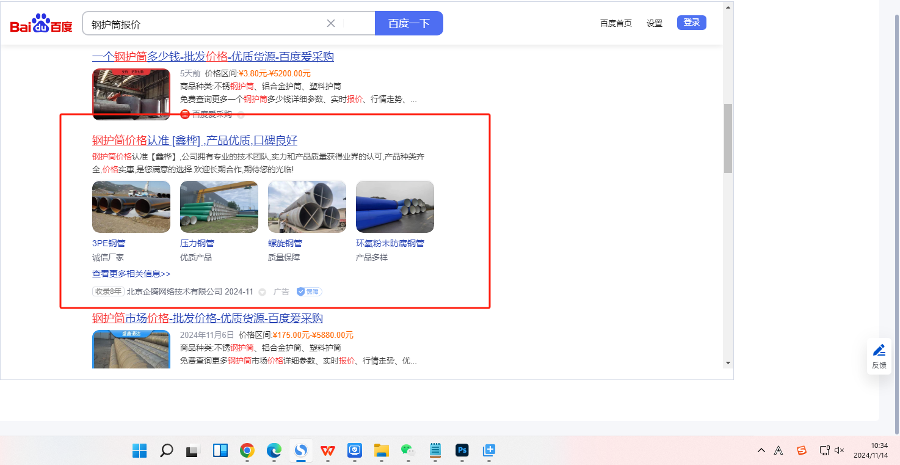This screenshot has height=465, width=900.
Task: Open the 3PE钢管 text link
Action: point(109,243)
